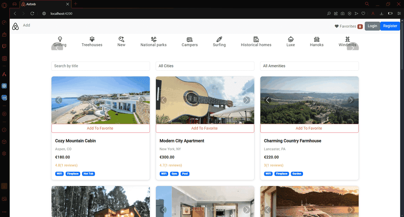
Task: Add Cozy Mountain Cabin to favorites
Action: (x=101, y=128)
